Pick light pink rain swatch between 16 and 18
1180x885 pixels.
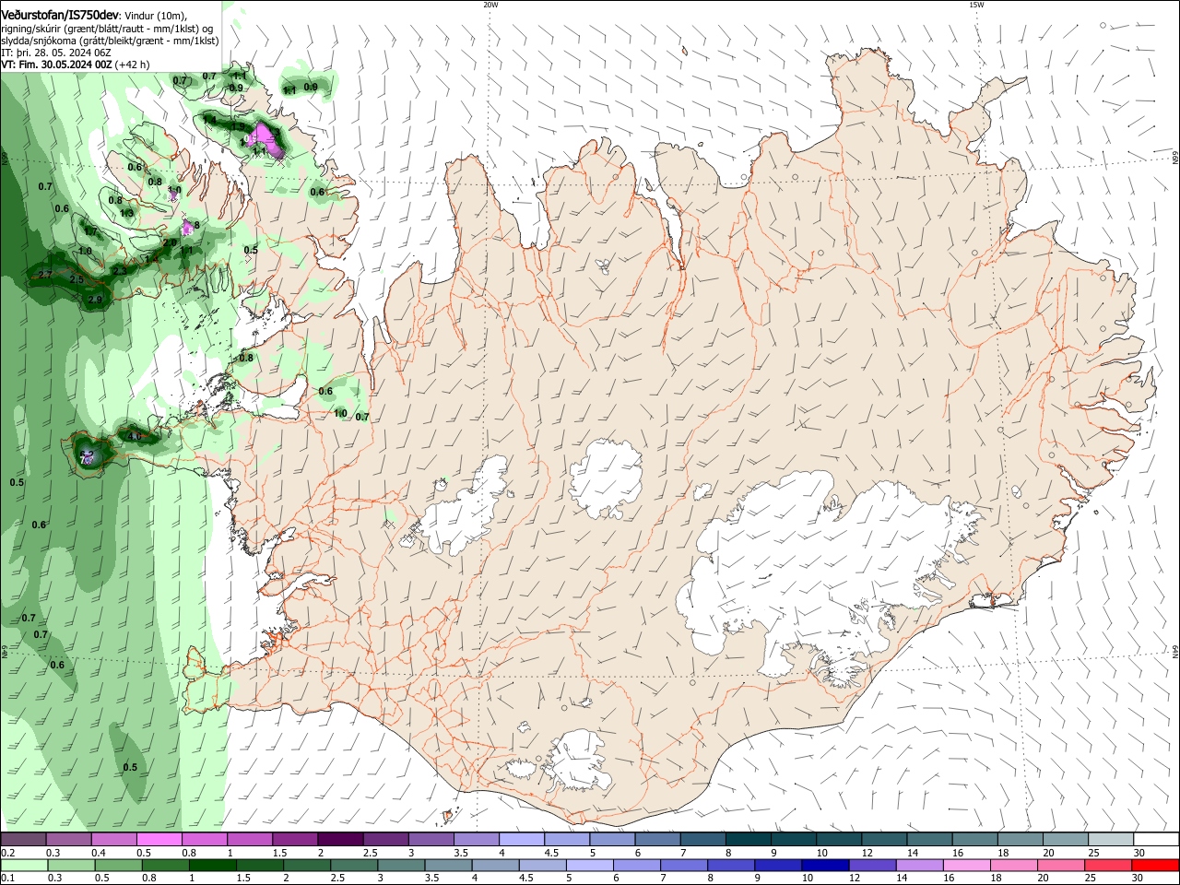[x=966, y=866]
